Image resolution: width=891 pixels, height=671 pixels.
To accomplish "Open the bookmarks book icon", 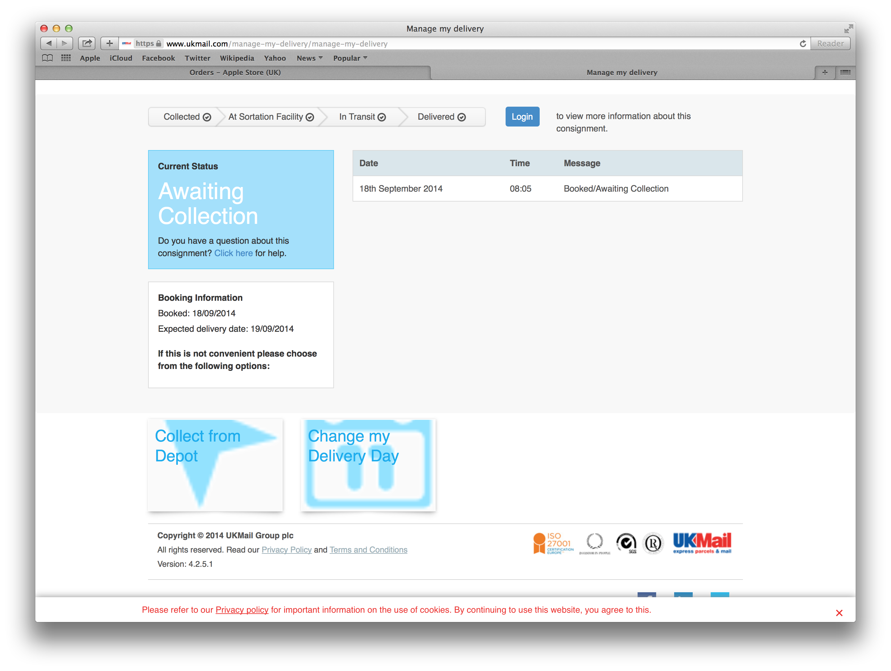I will tap(47, 58).
